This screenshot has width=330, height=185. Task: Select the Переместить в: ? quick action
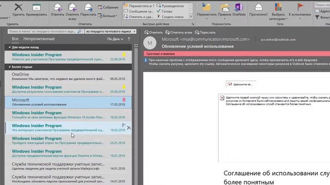[x=139, y=6]
